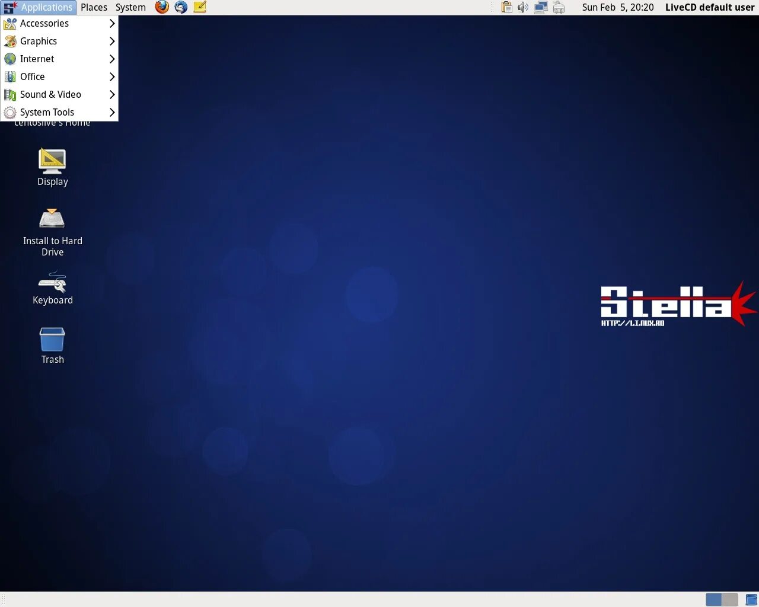Open the clipboard manager tray icon
Screen dimensions: 759x607
[506, 7]
